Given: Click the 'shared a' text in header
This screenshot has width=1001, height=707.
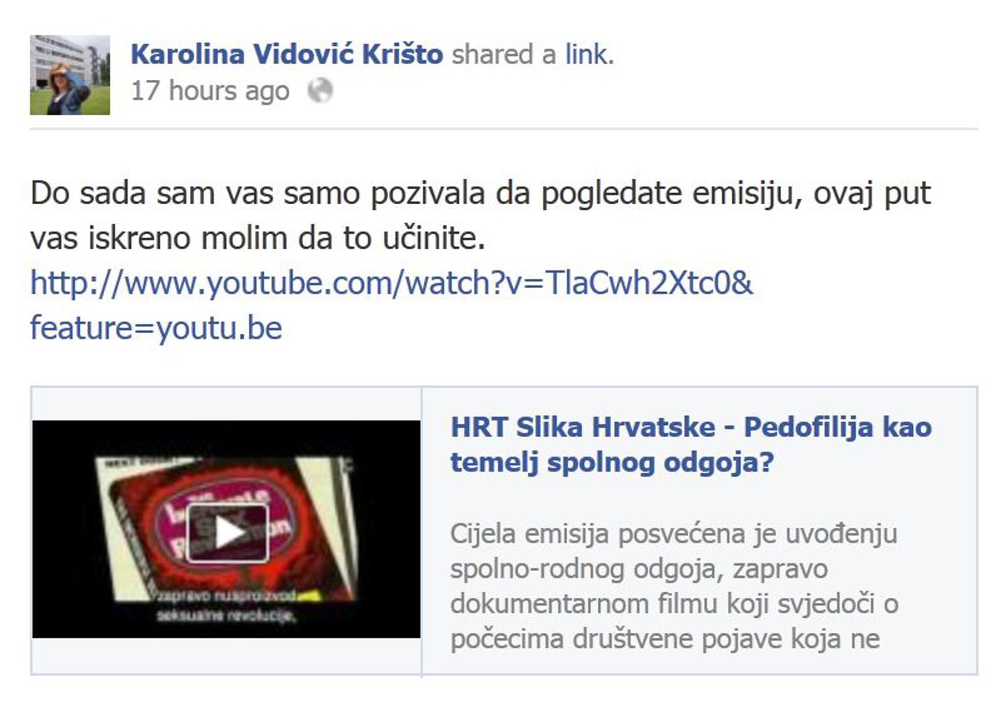Looking at the screenshot, I should click(503, 54).
